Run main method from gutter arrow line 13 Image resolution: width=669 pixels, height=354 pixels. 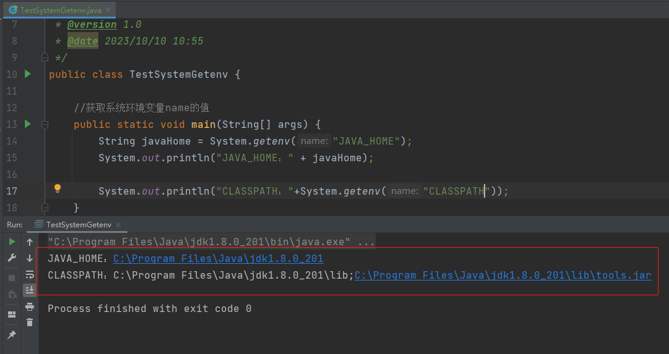28,124
